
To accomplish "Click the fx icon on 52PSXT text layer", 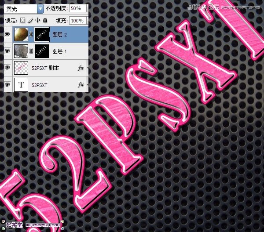I will 81,84.
